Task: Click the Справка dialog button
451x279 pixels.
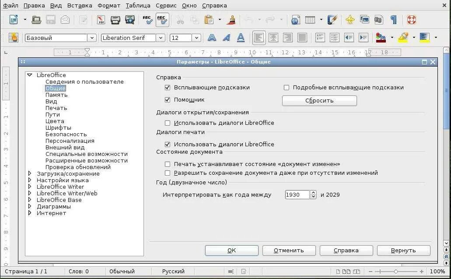Action: (x=346, y=251)
